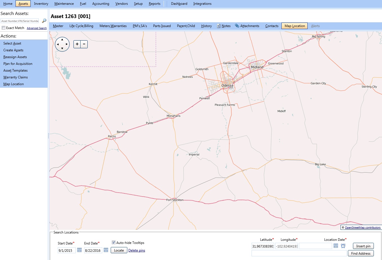
Task: Open OpenStreetMap contributors link
Action: 363,228
